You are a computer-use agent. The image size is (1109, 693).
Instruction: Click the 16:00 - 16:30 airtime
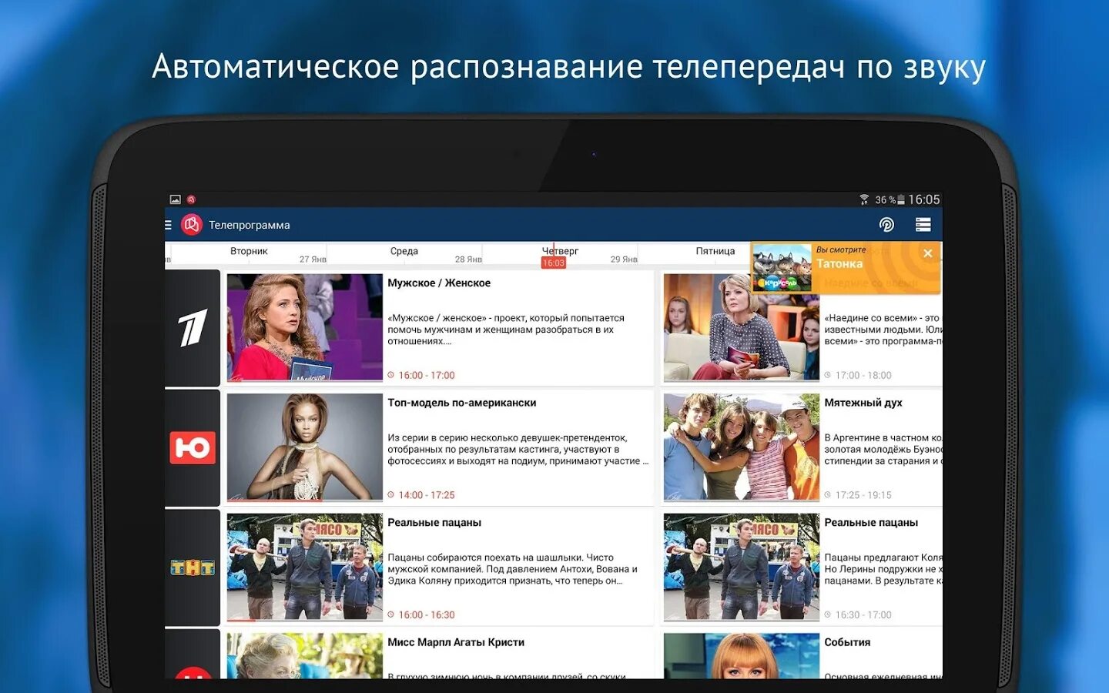click(427, 615)
